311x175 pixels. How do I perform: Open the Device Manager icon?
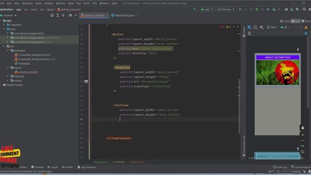pos(292,9)
